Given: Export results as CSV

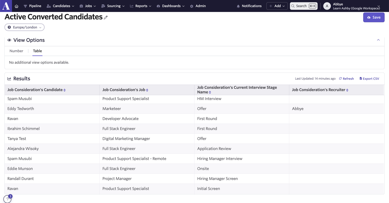Looking at the screenshot, I should (369, 79).
